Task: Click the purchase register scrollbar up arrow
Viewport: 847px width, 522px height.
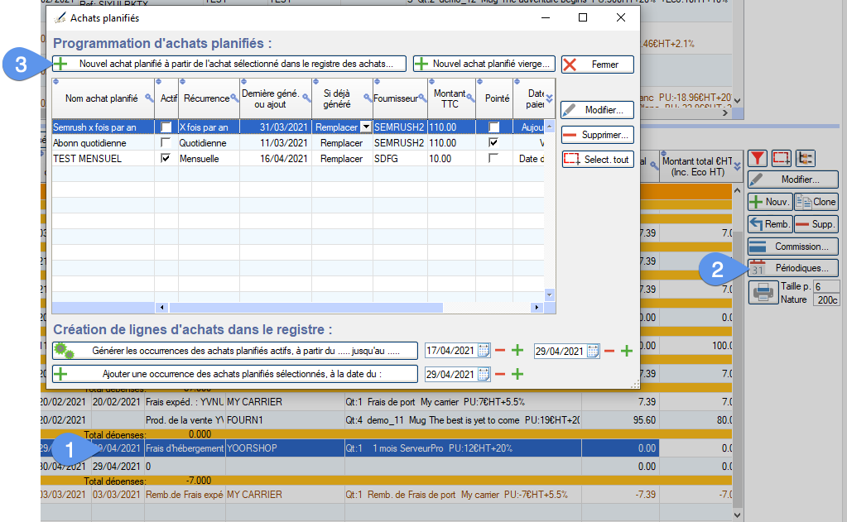Action: (x=738, y=190)
